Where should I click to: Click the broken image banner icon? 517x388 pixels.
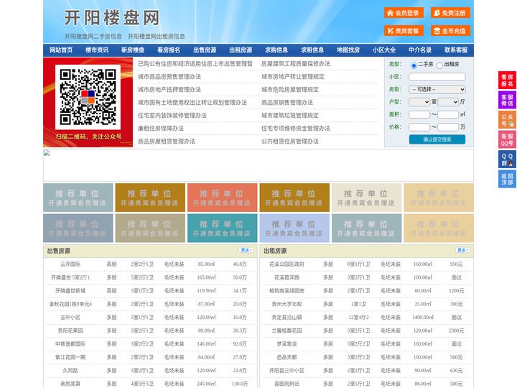point(47,153)
